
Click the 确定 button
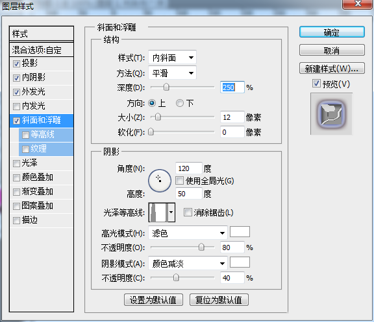(x=332, y=32)
